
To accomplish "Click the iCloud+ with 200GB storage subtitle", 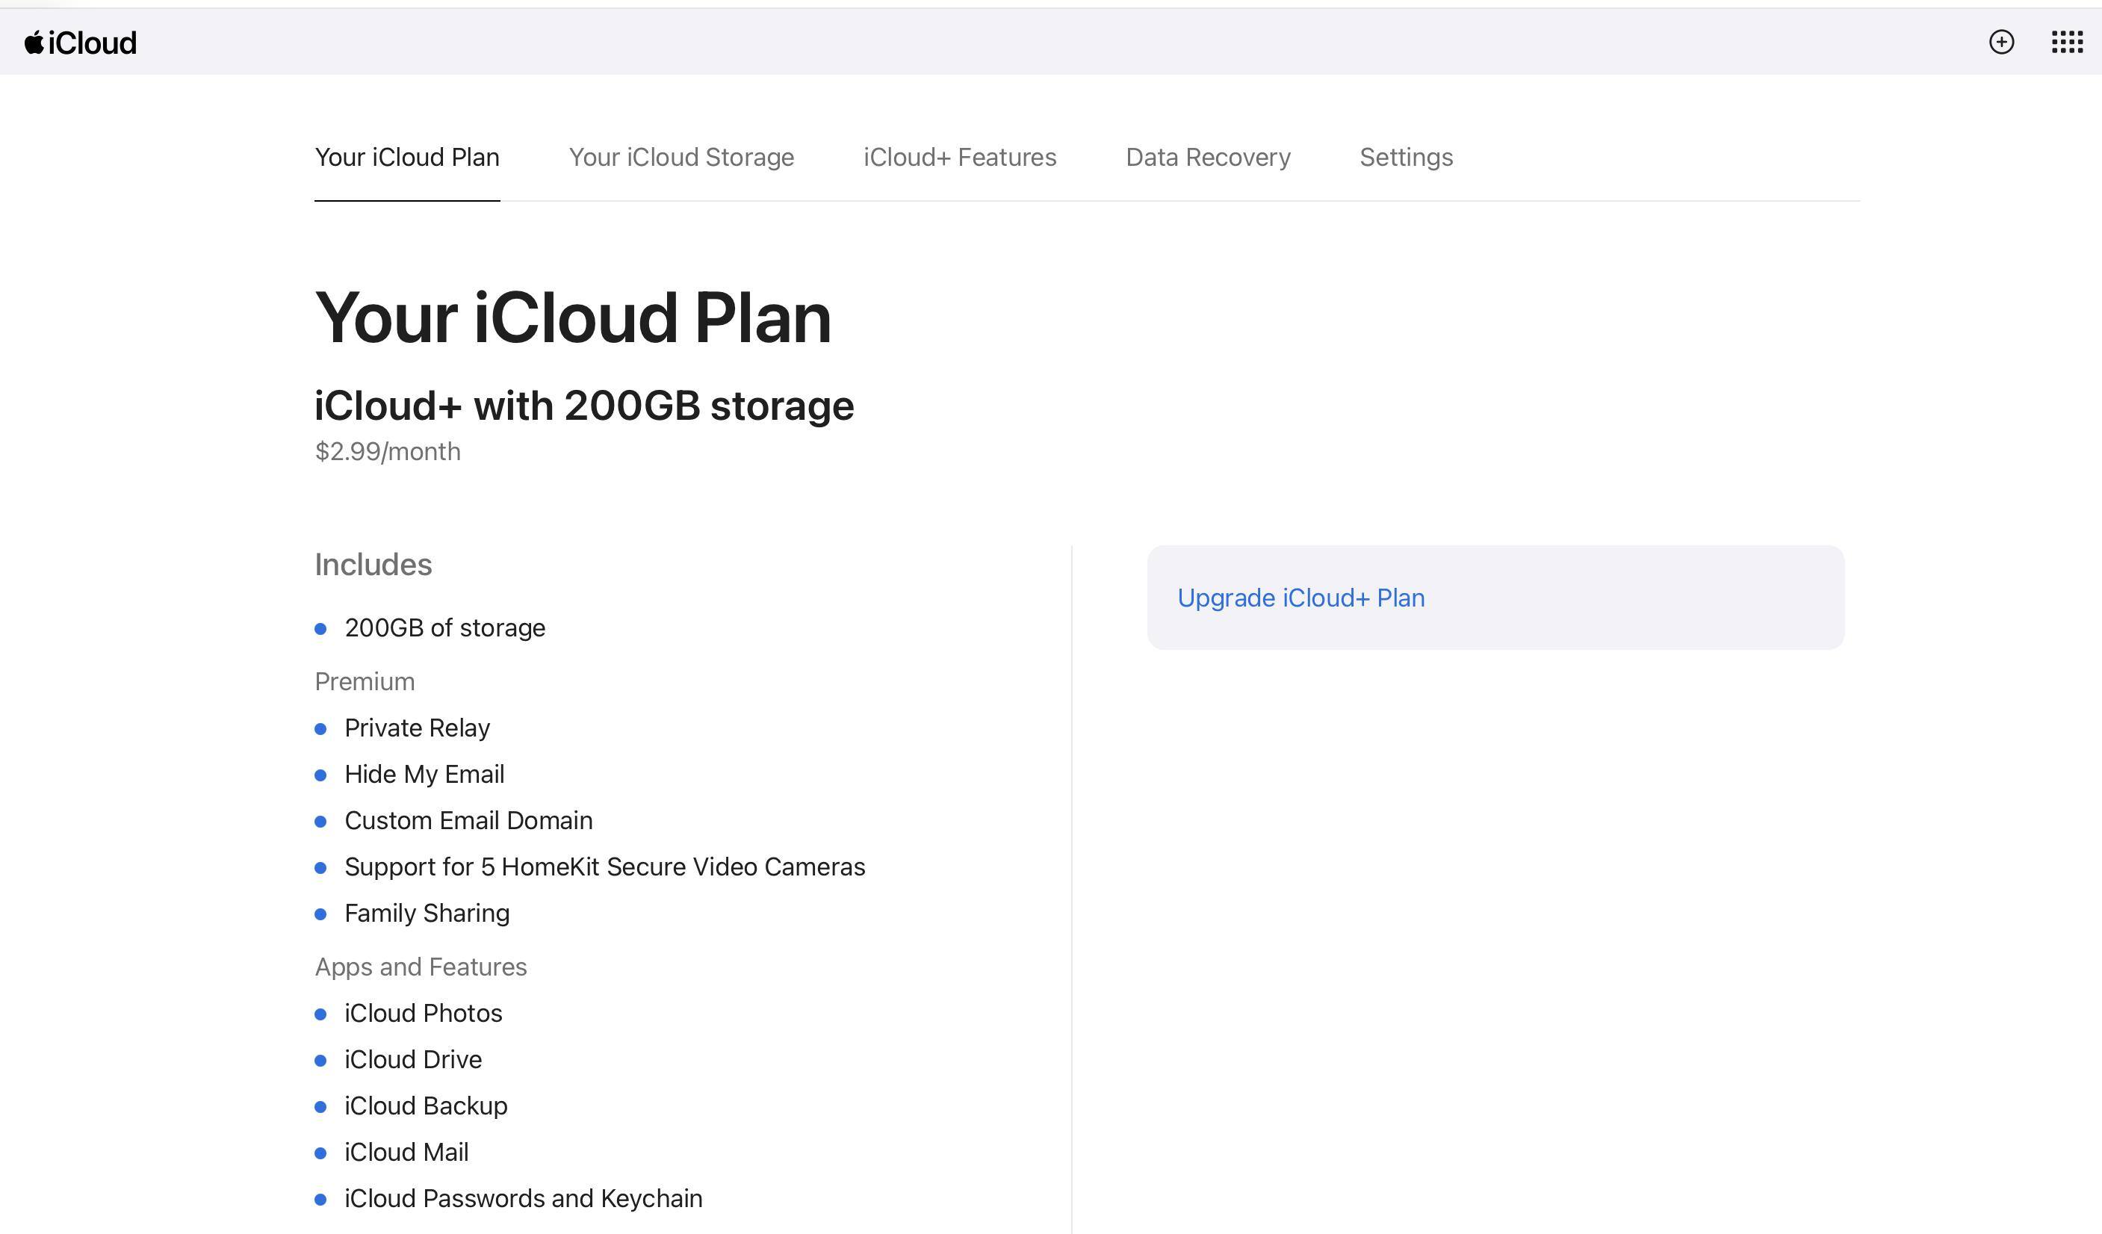I will pyautogui.click(x=584, y=406).
